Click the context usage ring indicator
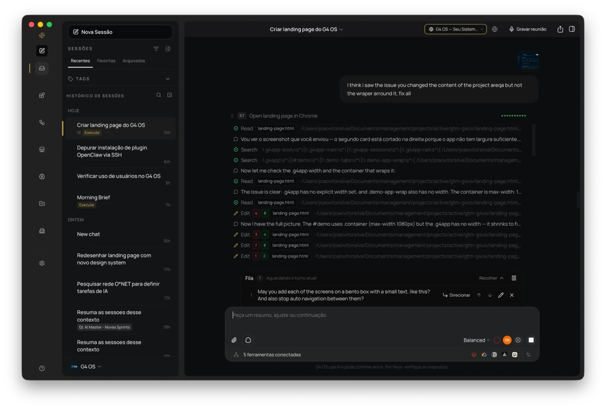The width and height of the screenshot is (606, 409). [497, 340]
